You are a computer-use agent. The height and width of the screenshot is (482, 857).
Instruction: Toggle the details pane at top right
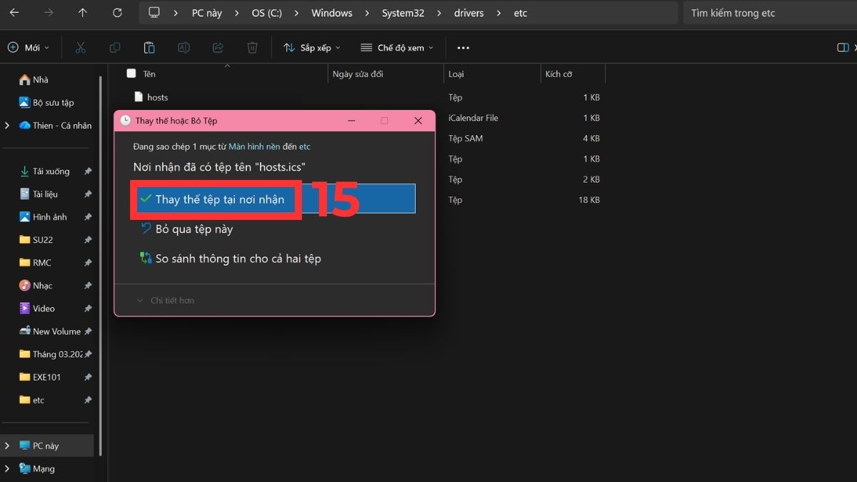pos(841,47)
